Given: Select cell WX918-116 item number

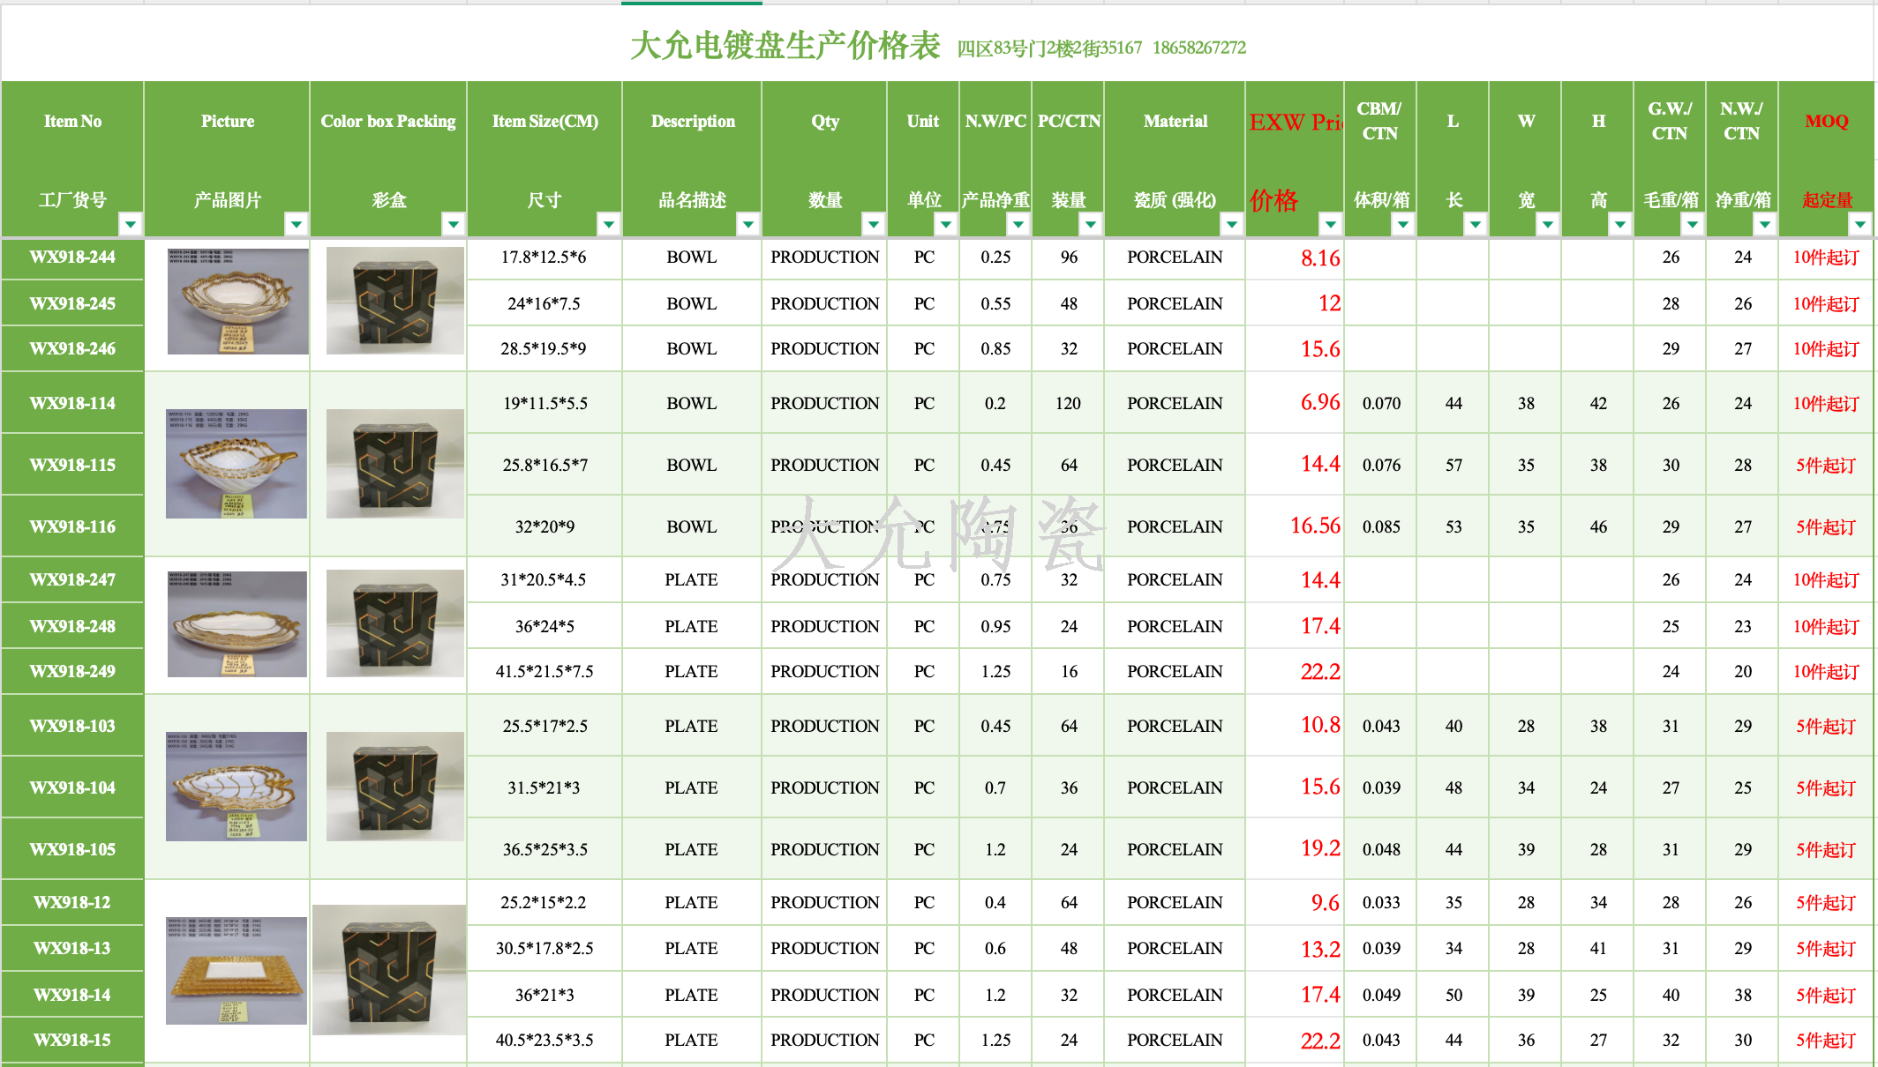Looking at the screenshot, I should (x=72, y=526).
